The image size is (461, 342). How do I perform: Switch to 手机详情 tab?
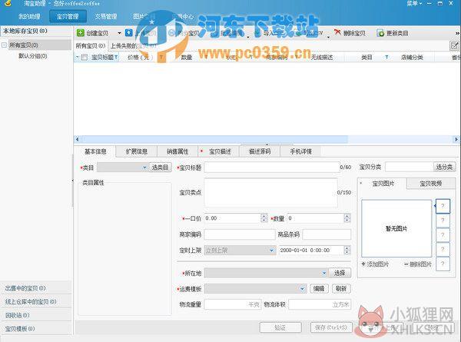300,151
